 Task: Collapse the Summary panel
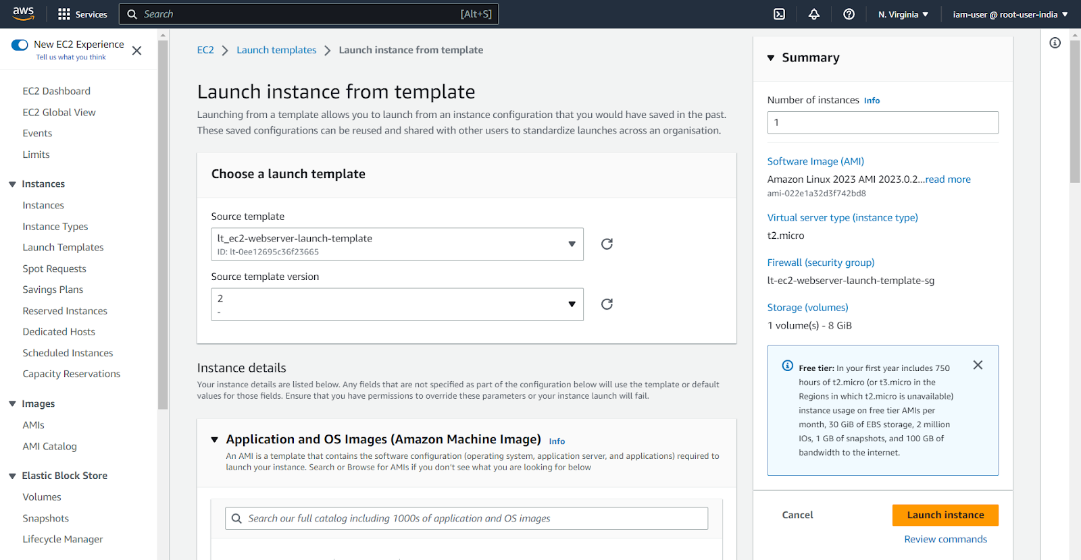(x=771, y=58)
